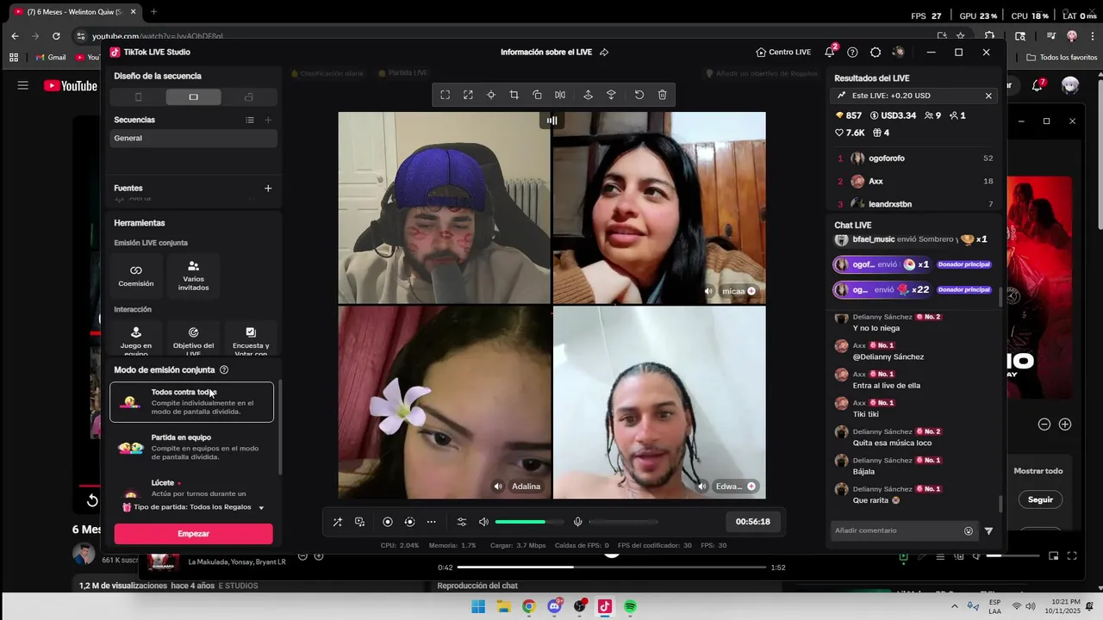Viewport: 1103px width, 620px height.
Task: Open Varios invitados tool
Action: [193, 276]
